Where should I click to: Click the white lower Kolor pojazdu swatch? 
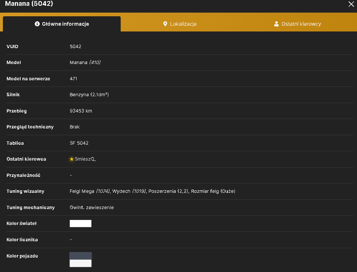[x=80, y=263]
